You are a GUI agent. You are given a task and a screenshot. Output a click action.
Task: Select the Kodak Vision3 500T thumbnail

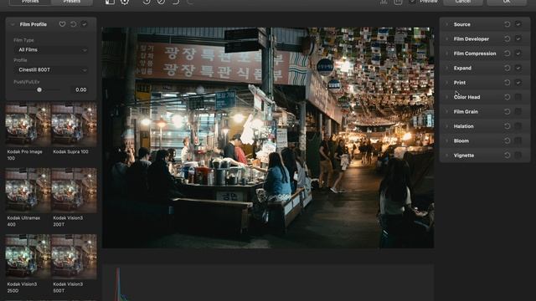coord(75,257)
